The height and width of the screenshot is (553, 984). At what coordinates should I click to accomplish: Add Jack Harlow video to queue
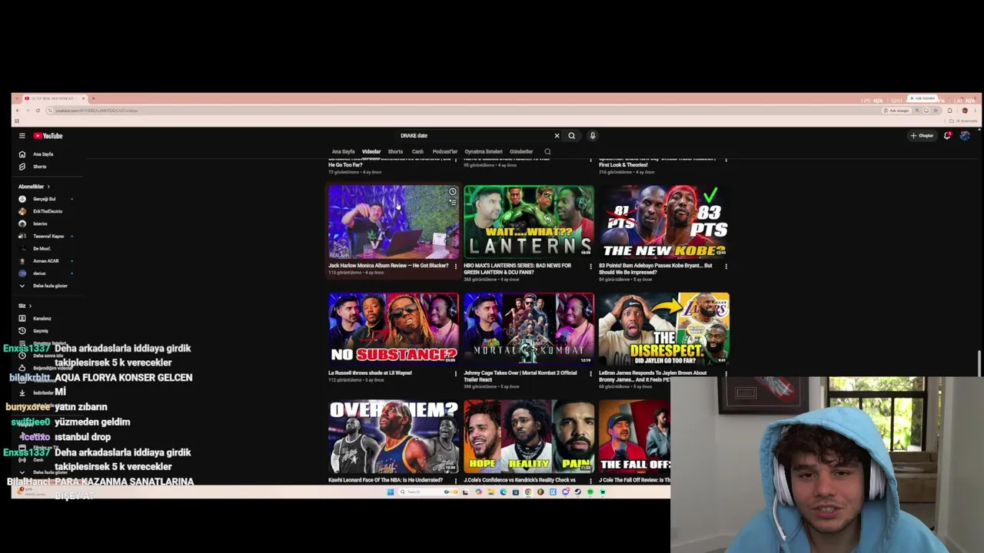453,203
